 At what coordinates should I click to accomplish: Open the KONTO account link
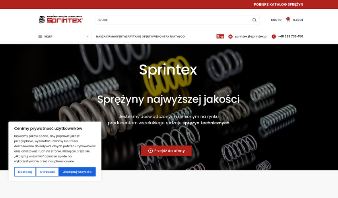point(276,20)
